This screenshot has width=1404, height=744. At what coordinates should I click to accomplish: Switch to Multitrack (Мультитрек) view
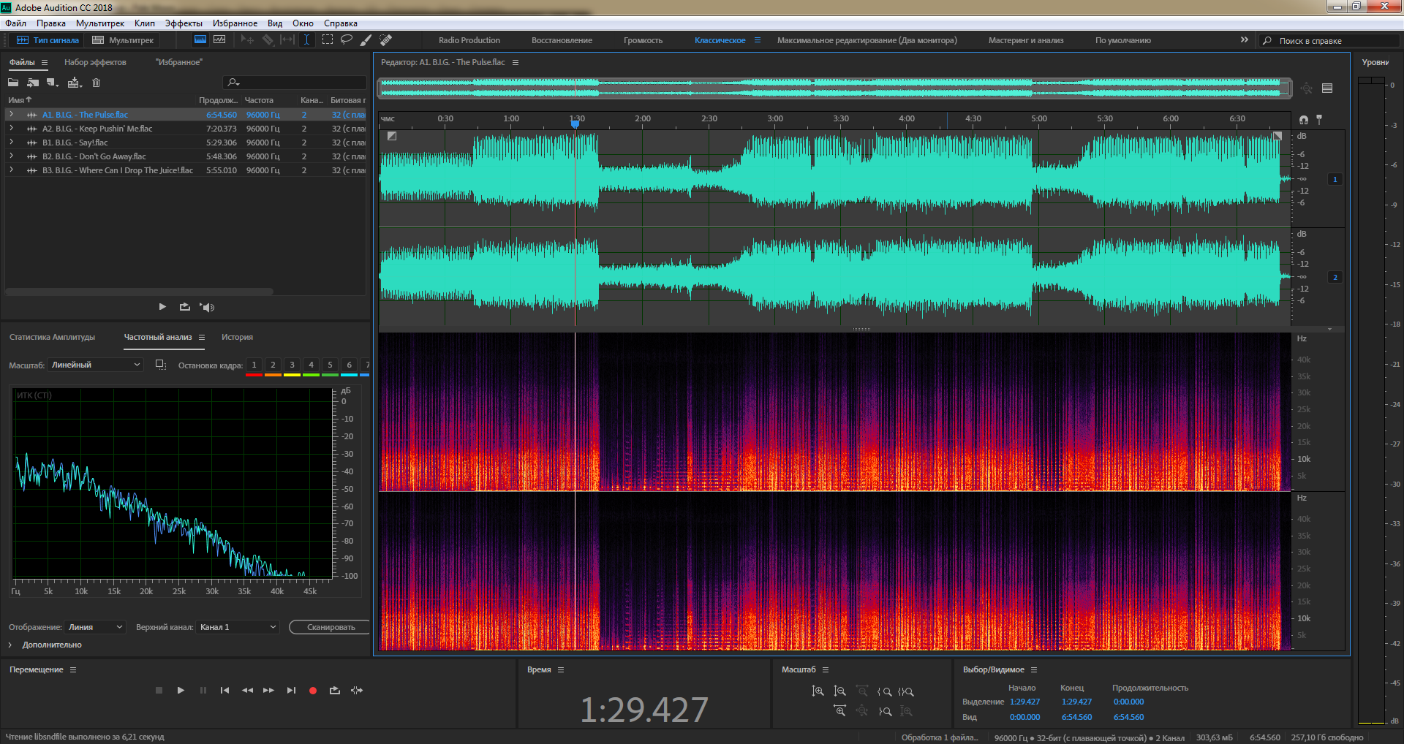tap(123, 40)
